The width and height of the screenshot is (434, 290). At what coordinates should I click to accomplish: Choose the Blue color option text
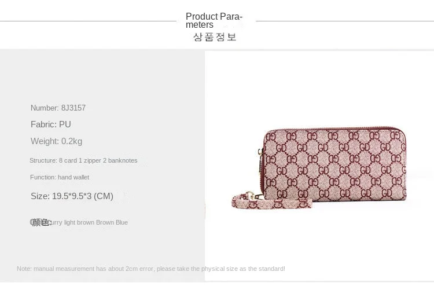click(x=122, y=222)
